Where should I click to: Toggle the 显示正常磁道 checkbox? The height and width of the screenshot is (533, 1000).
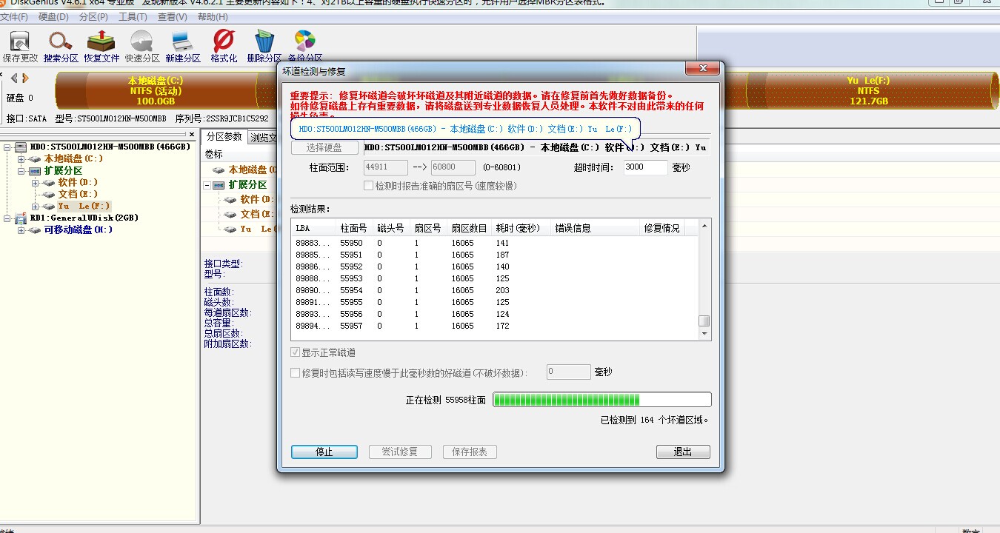(x=296, y=352)
